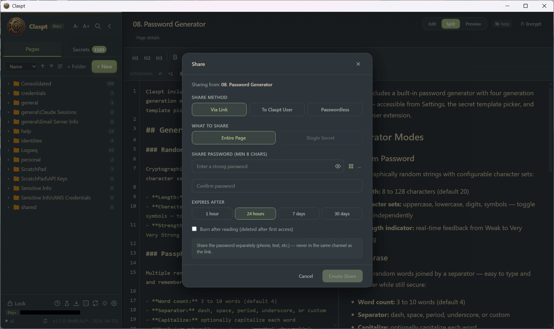This screenshot has width=554, height=329.
Task: Select Via Link share method
Action: point(219,110)
